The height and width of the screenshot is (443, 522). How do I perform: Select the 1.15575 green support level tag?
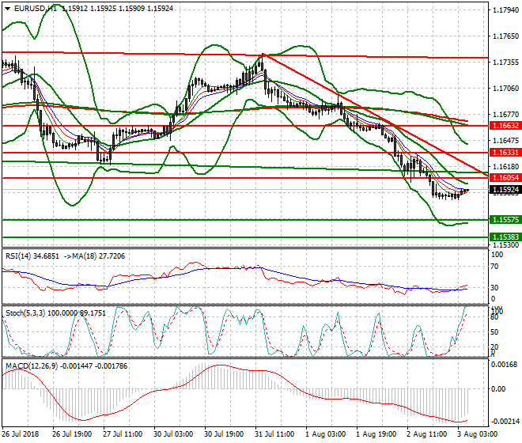505,219
